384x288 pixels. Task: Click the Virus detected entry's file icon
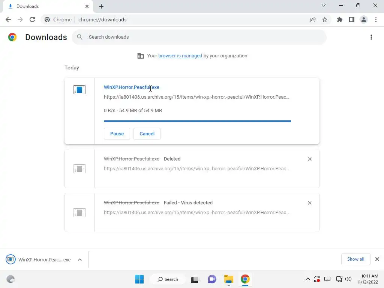click(79, 213)
